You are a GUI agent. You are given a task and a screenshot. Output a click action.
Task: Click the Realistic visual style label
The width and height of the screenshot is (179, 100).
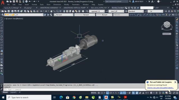[20, 19]
